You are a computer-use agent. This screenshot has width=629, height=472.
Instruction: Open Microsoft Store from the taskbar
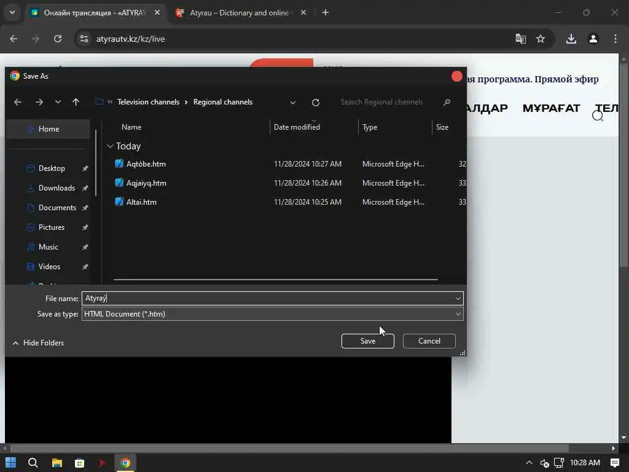click(79, 463)
